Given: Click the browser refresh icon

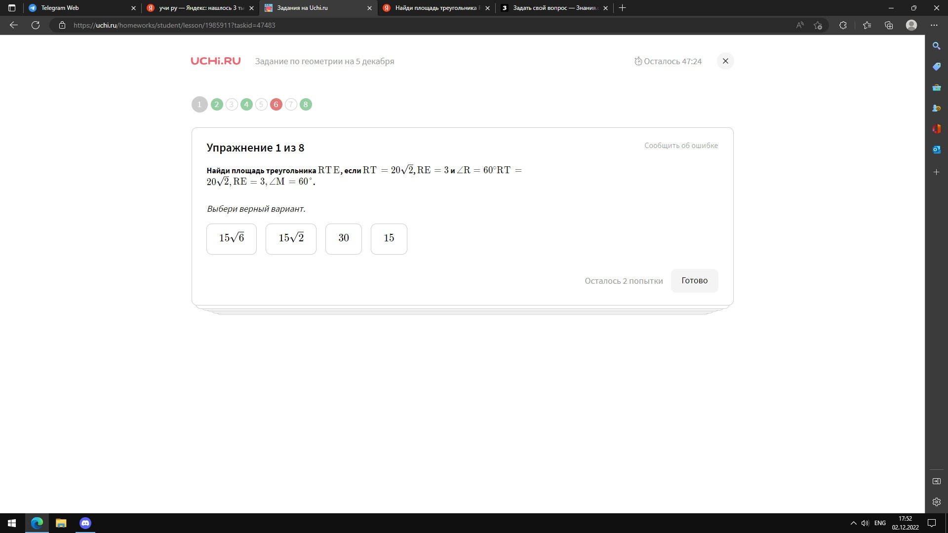Looking at the screenshot, I should 36,25.
